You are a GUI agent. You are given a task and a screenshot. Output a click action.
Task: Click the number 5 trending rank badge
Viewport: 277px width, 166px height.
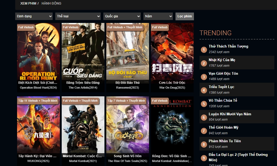point(204,104)
